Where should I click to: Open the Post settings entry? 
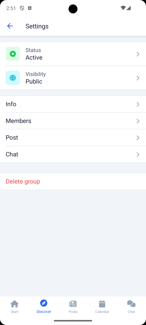pyautogui.click(x=73, y=138)
